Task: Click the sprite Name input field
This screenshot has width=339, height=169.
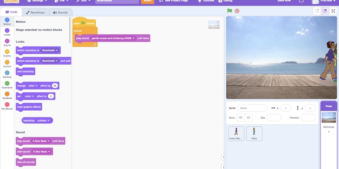Action: coord(252,108)
